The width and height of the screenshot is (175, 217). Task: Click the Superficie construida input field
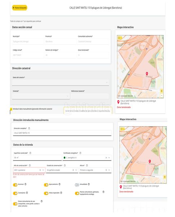pyautogui.click(x=37, y=158)
